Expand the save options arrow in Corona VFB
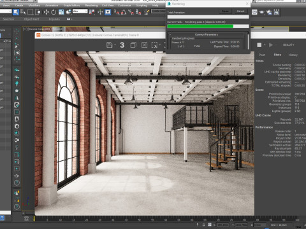Viewport: 306px width, 229px height. (115, 45)
